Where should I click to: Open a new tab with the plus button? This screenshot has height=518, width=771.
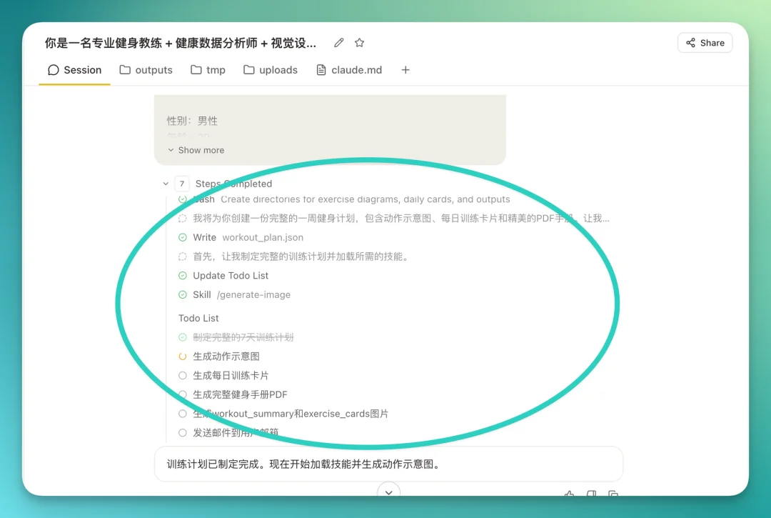tap(405, 69)
